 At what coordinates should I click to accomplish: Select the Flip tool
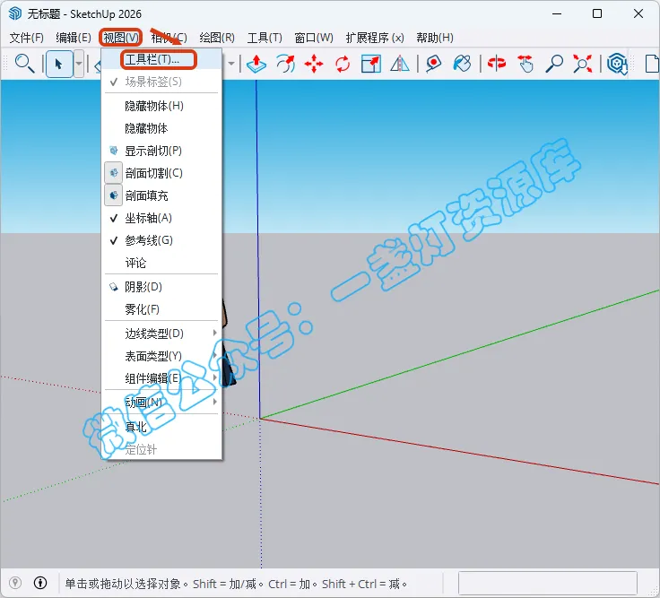[399, 64]
